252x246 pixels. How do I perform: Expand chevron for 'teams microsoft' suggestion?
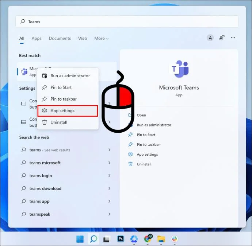click(110, 163)
